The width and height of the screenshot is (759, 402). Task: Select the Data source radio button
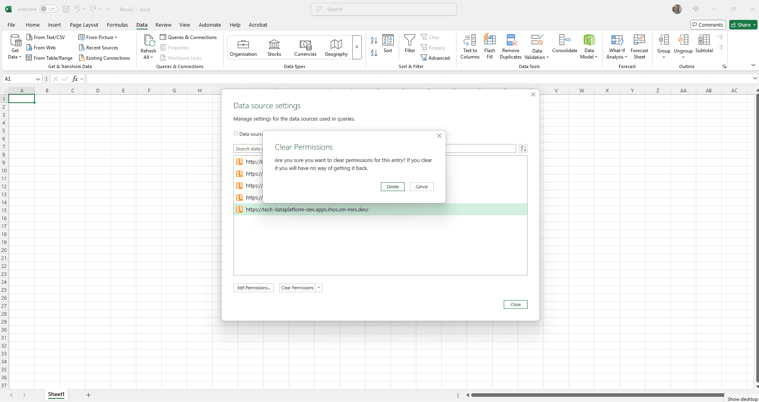click(236, 134)
